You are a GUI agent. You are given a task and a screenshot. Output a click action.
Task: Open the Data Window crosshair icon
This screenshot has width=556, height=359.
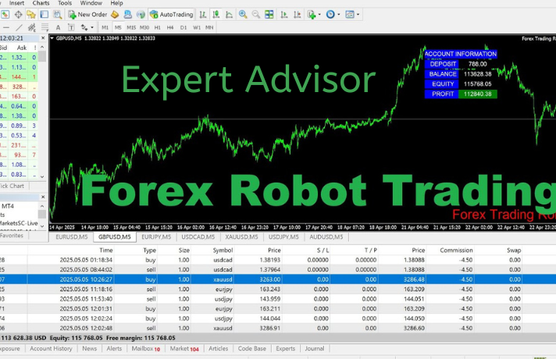18,15
